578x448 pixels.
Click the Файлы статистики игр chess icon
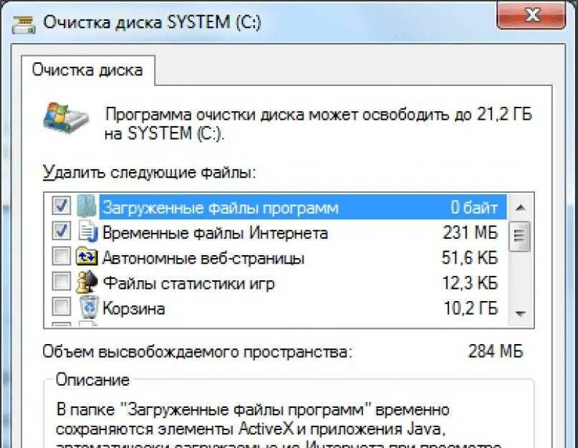87,282
